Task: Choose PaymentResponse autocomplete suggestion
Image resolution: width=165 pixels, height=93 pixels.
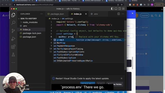Action: tap(89, 46)
